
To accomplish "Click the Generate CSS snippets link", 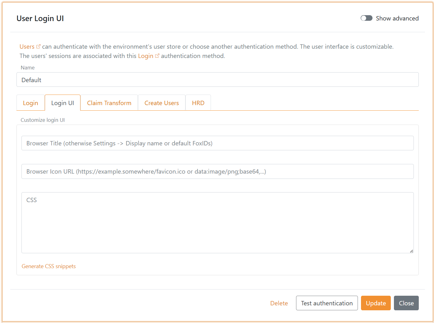I will [48, 266].
